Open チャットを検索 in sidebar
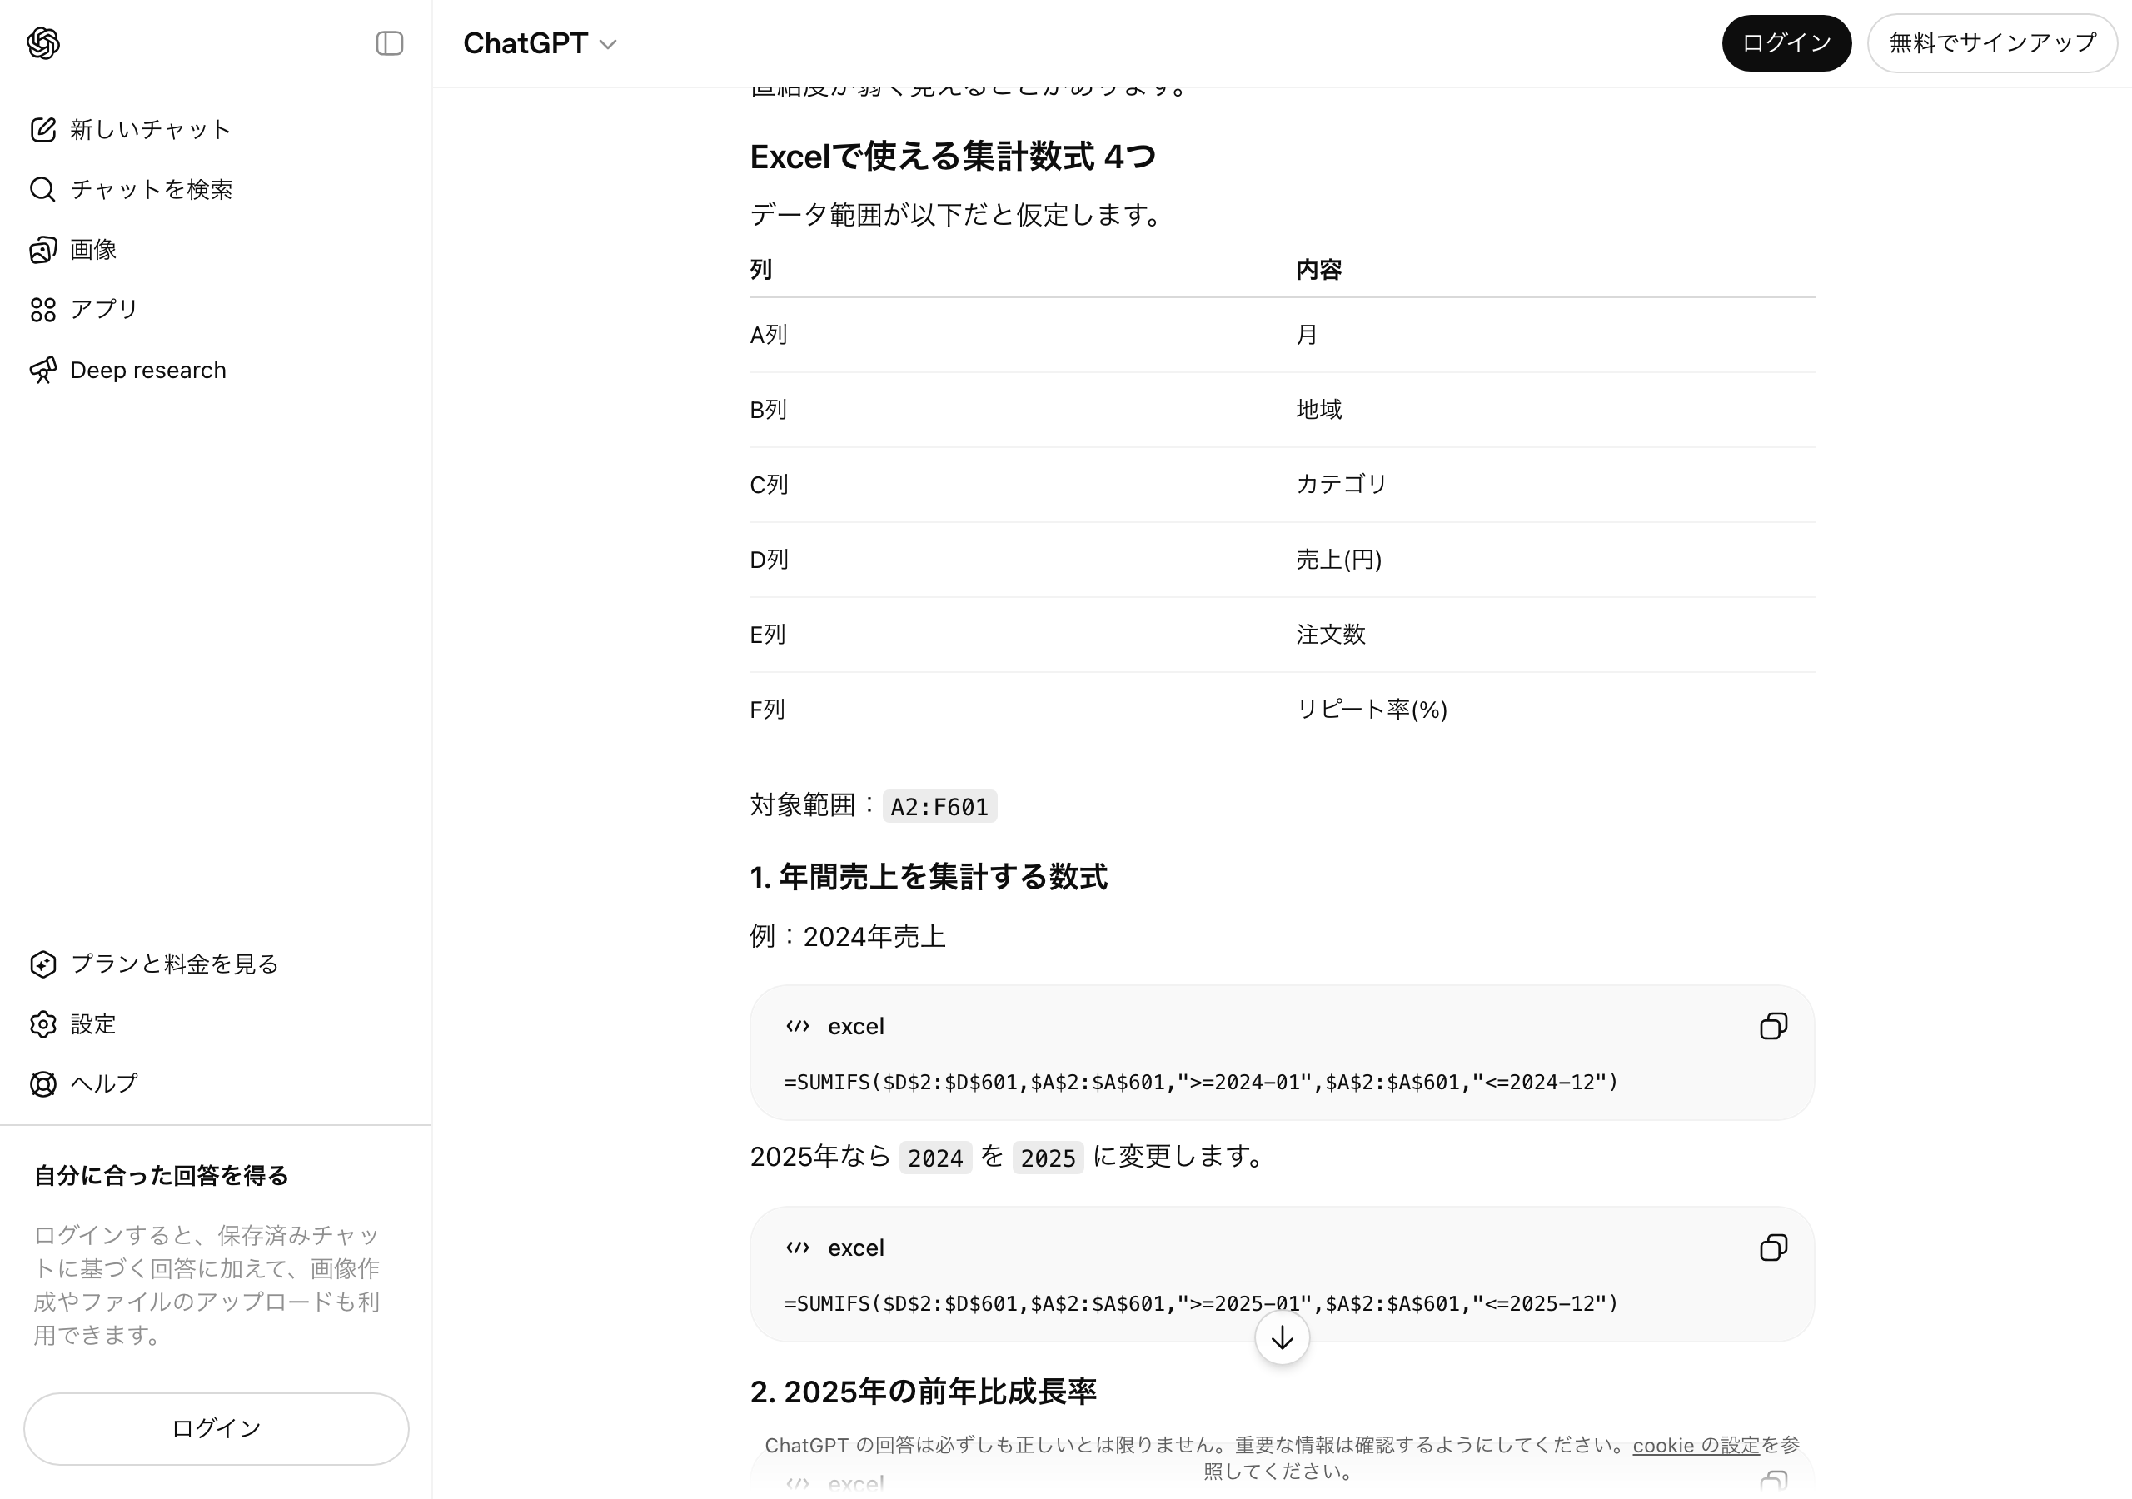Viewport: 2132px width, 1499px height. point(216,190)
